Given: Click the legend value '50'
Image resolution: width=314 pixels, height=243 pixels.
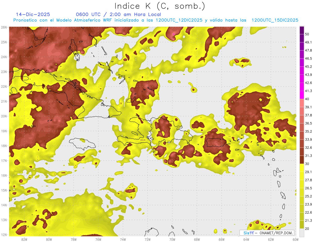Looking at the screenshot, I should click(x=307, y=34).
